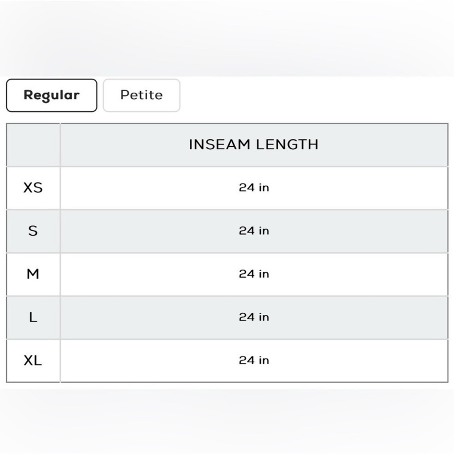This screenshot has height=454, width=454.
Task: Select the M size row label
Action: [33, 274]
